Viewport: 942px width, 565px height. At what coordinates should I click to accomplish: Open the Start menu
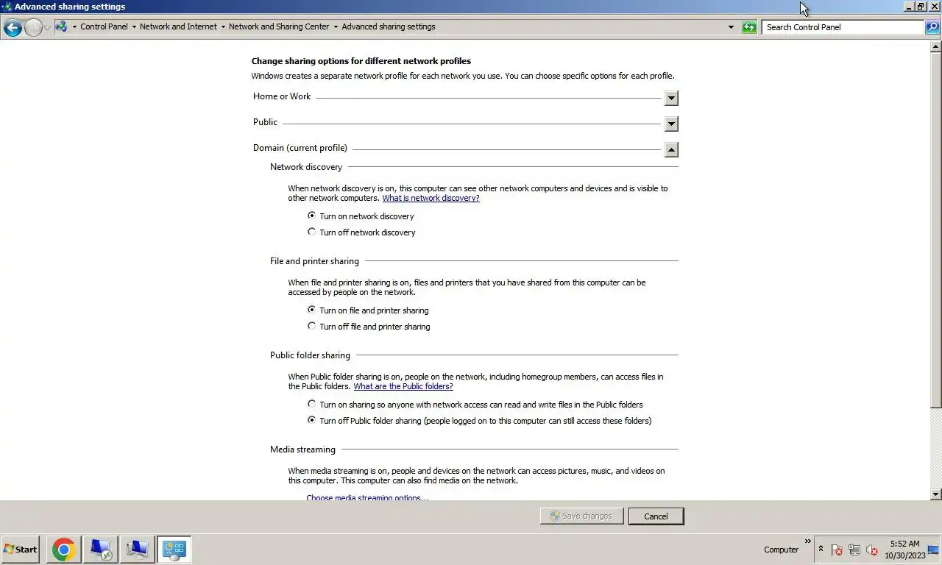(21, 550)
